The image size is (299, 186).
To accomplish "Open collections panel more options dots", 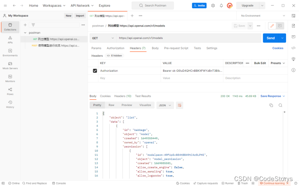I will [x=83, y=25].
